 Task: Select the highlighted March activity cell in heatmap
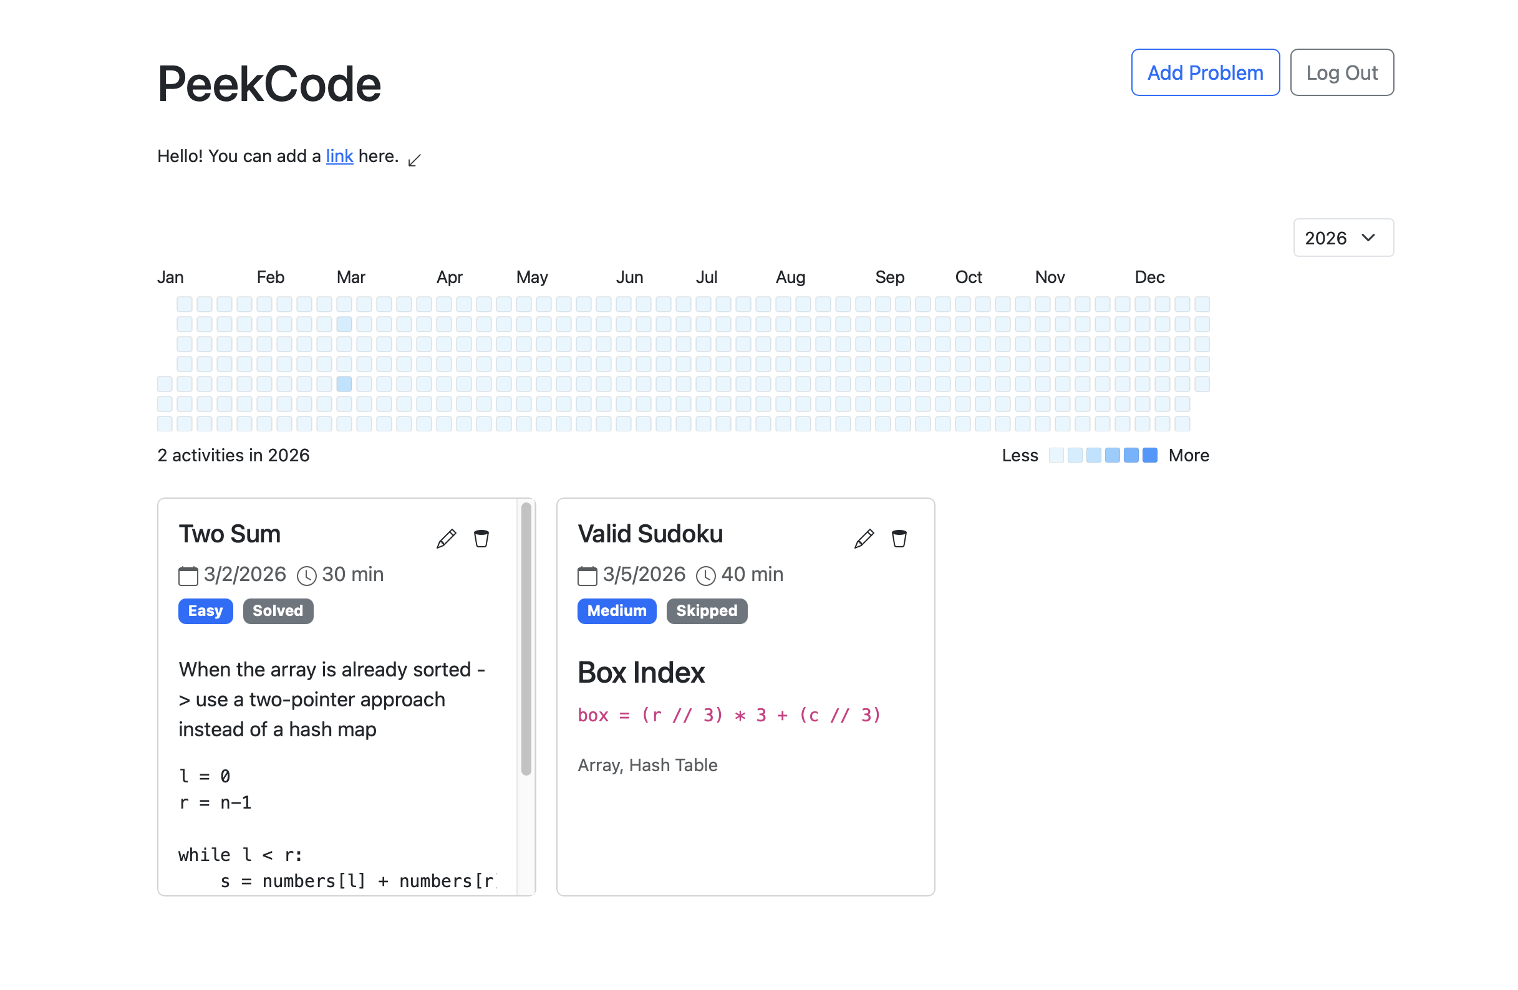point(344,384)
